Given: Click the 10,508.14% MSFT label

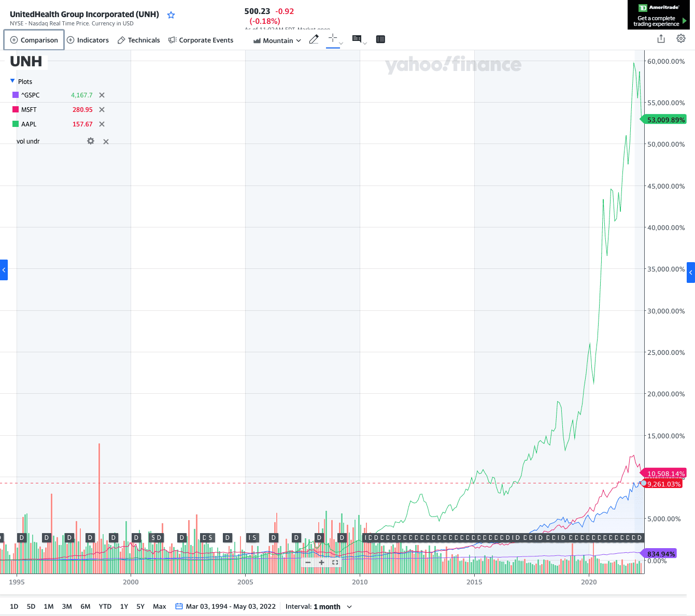Looking at the screenshot, I should [663, 474].
